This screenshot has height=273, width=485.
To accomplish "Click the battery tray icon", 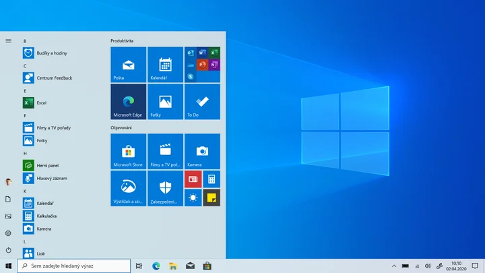I will 406,266.
